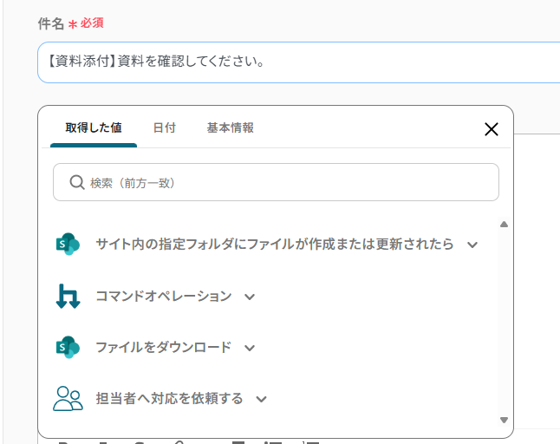560x444 pixels.
Task: Close the value picker popup
Action: tap(491, 129)
